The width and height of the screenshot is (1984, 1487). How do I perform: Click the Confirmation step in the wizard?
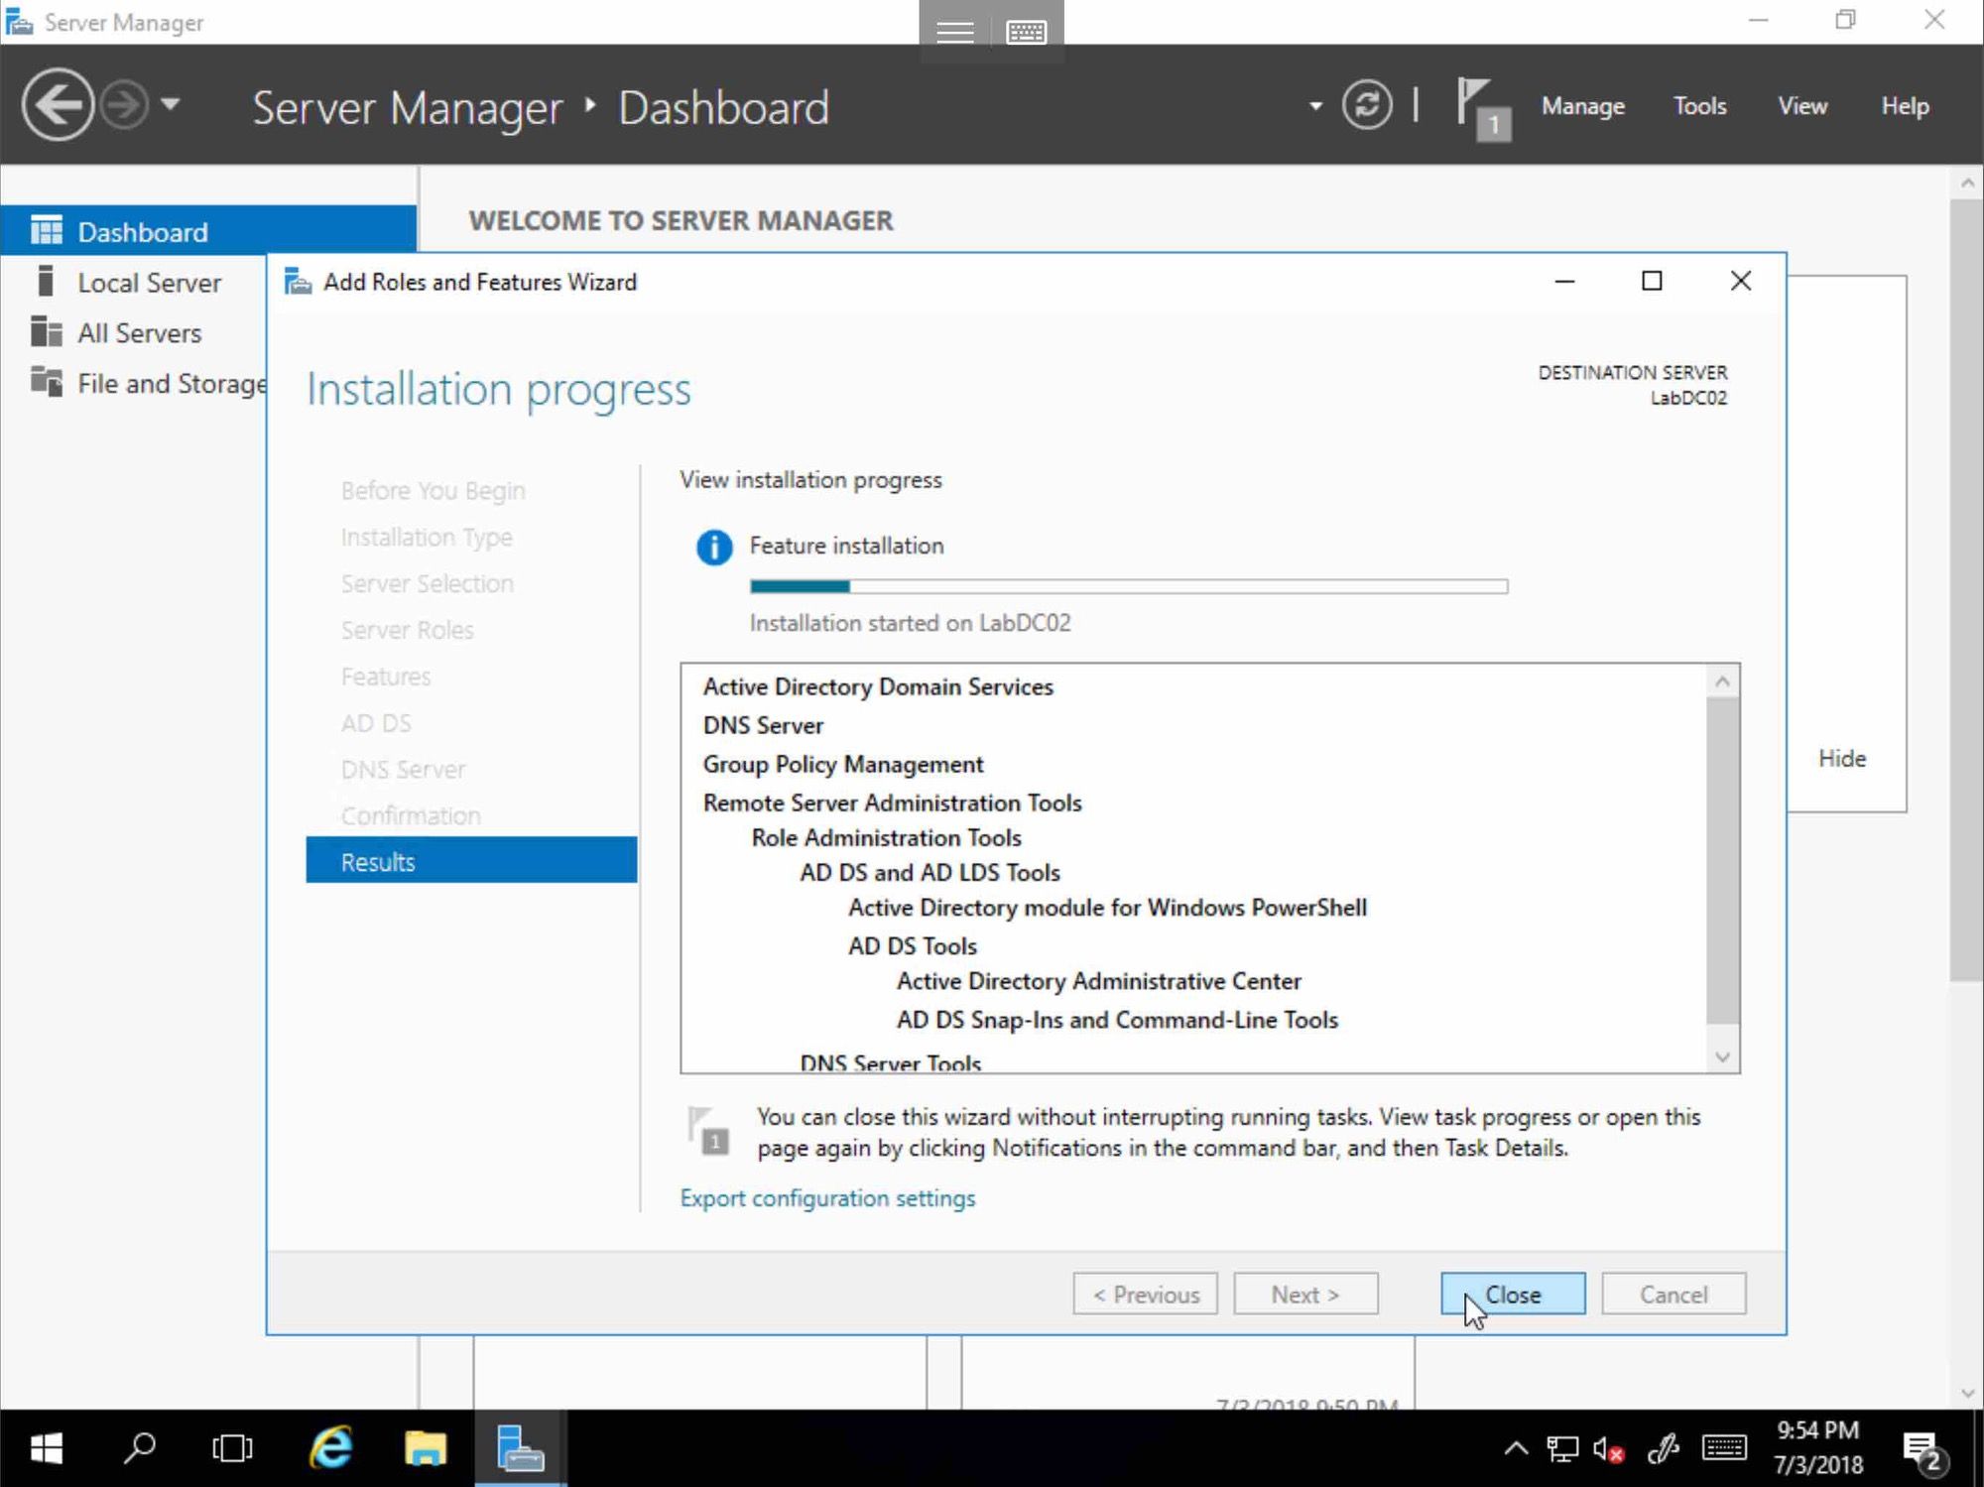(x=411, y=815)
